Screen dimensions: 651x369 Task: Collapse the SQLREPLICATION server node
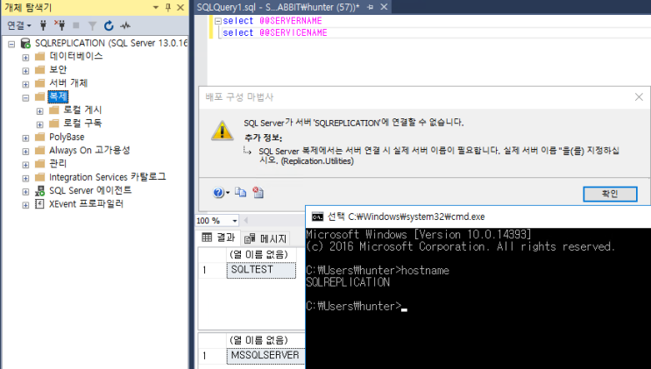point(11,44)
